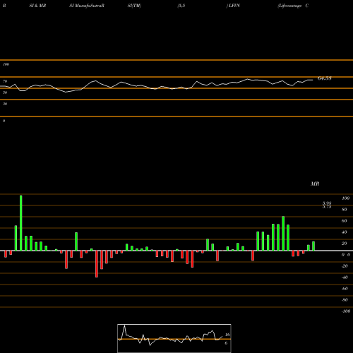This screenshot has height=353, width=353.
Task: Click the RSI value label 64.55
Action: tap(325, 78)
